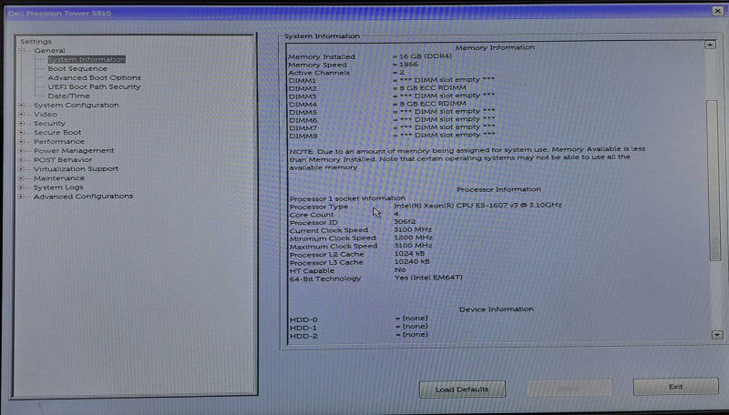
Task: Expand the Secure Boot node
Action: pos(21,132)
